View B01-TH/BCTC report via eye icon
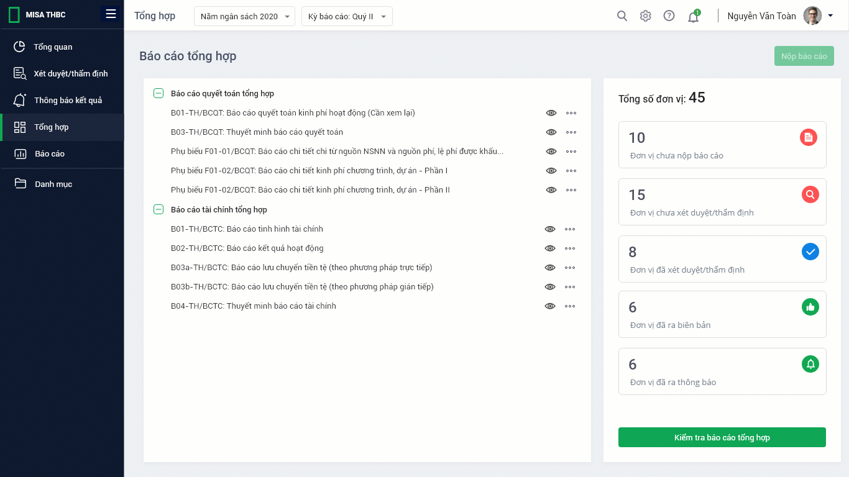Image resolution: width=849 pixels, height=477 pixels. pos(550,229)
